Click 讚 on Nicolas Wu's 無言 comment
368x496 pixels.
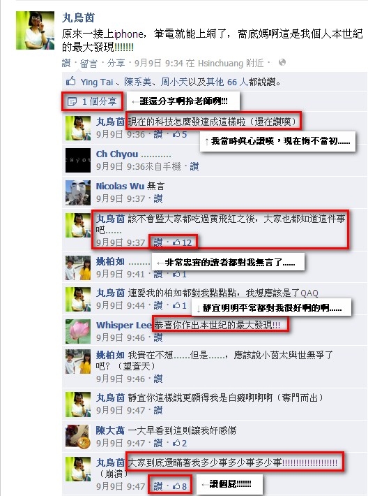[158, 198]
